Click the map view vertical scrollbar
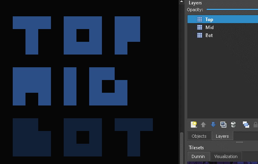Screen dimensions: 258x164 182,148
